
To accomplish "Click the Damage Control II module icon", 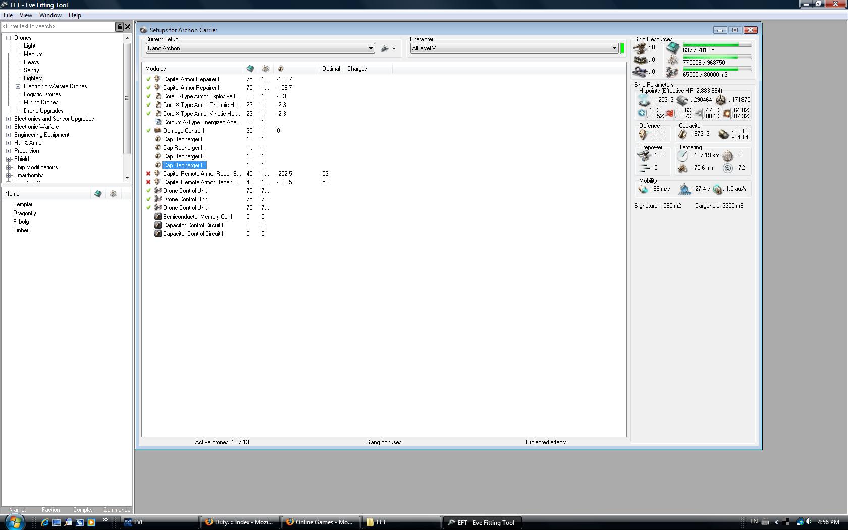I will tap(157, 131).
